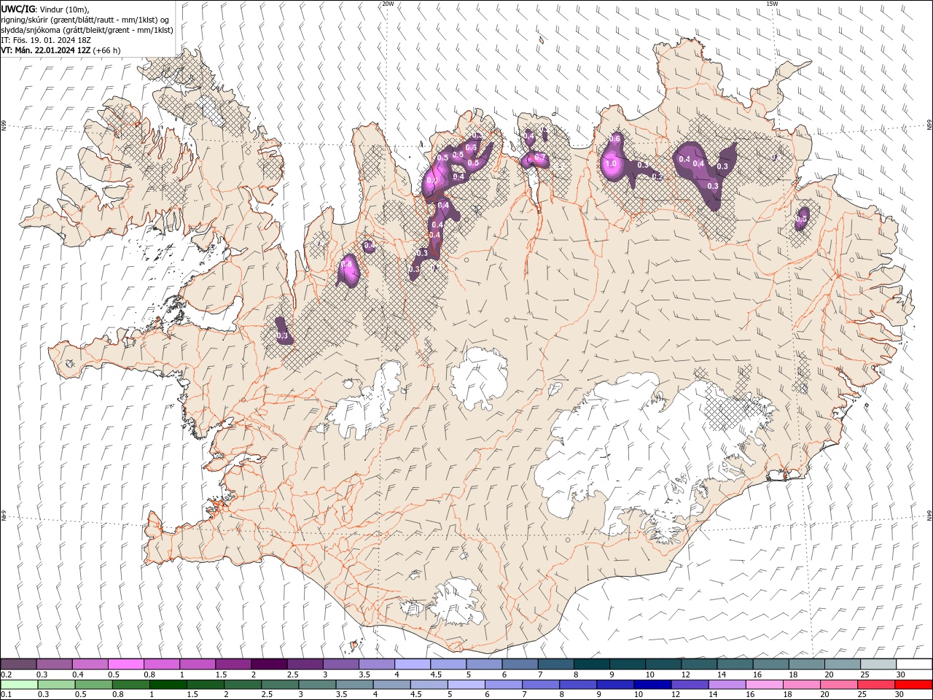Click the '20W' longitude label

click(x=388, y=4)
